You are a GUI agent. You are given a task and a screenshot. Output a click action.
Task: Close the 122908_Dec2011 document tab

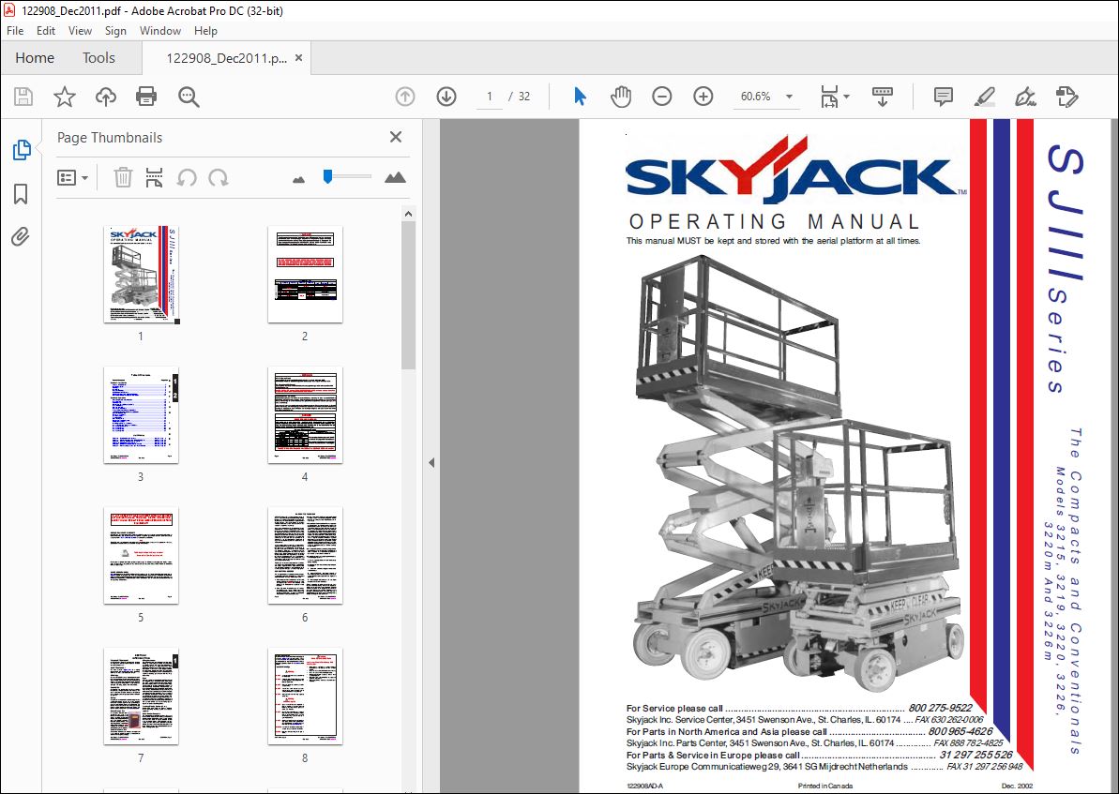point(299,58)
